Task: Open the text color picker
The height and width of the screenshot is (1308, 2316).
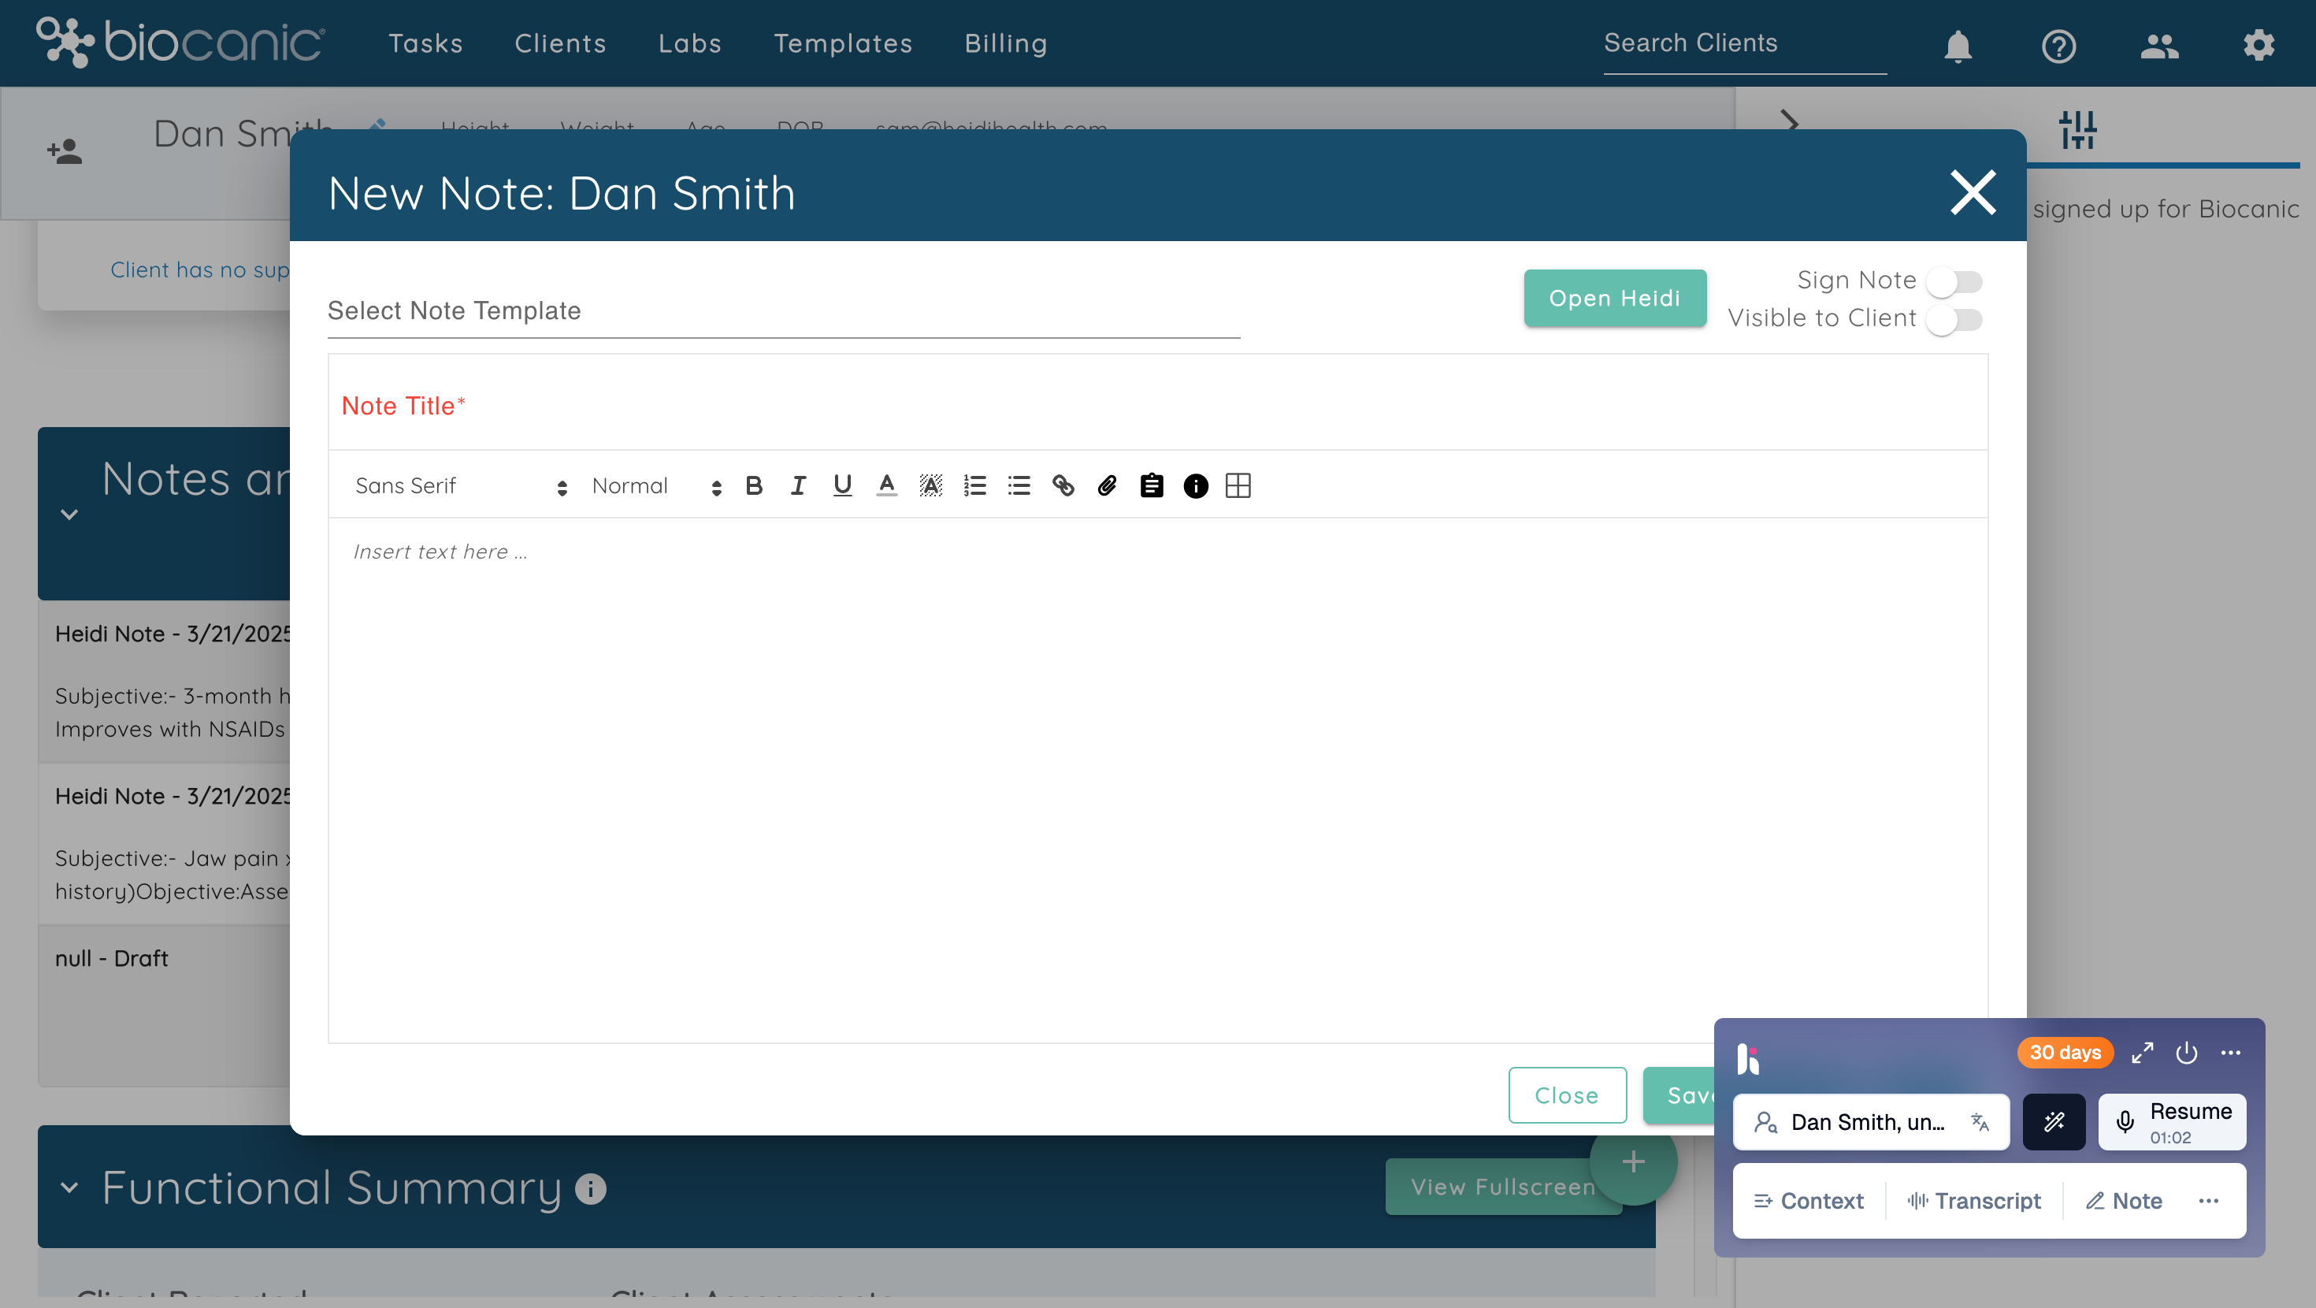Action: pos(886,486)
